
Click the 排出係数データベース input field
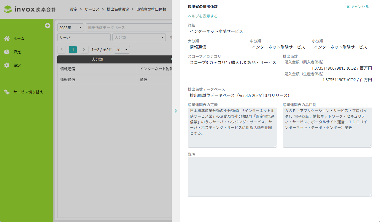[129, 28]
